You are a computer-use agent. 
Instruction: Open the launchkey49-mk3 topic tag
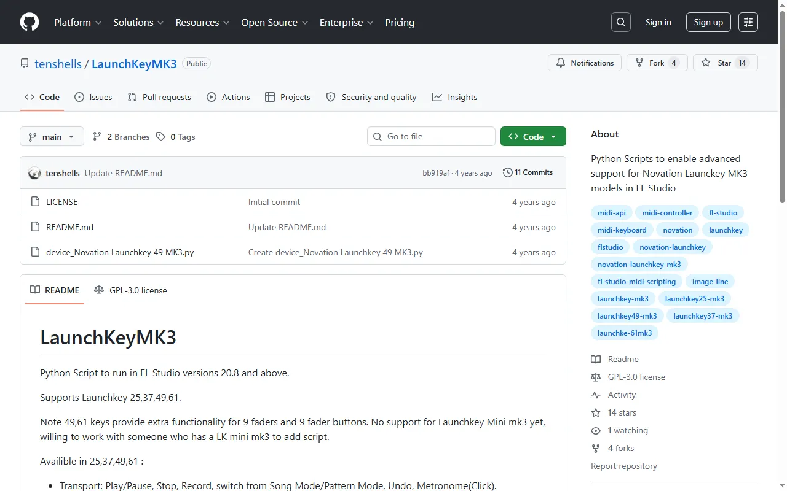pyautogui.click(x=627, y=316)
